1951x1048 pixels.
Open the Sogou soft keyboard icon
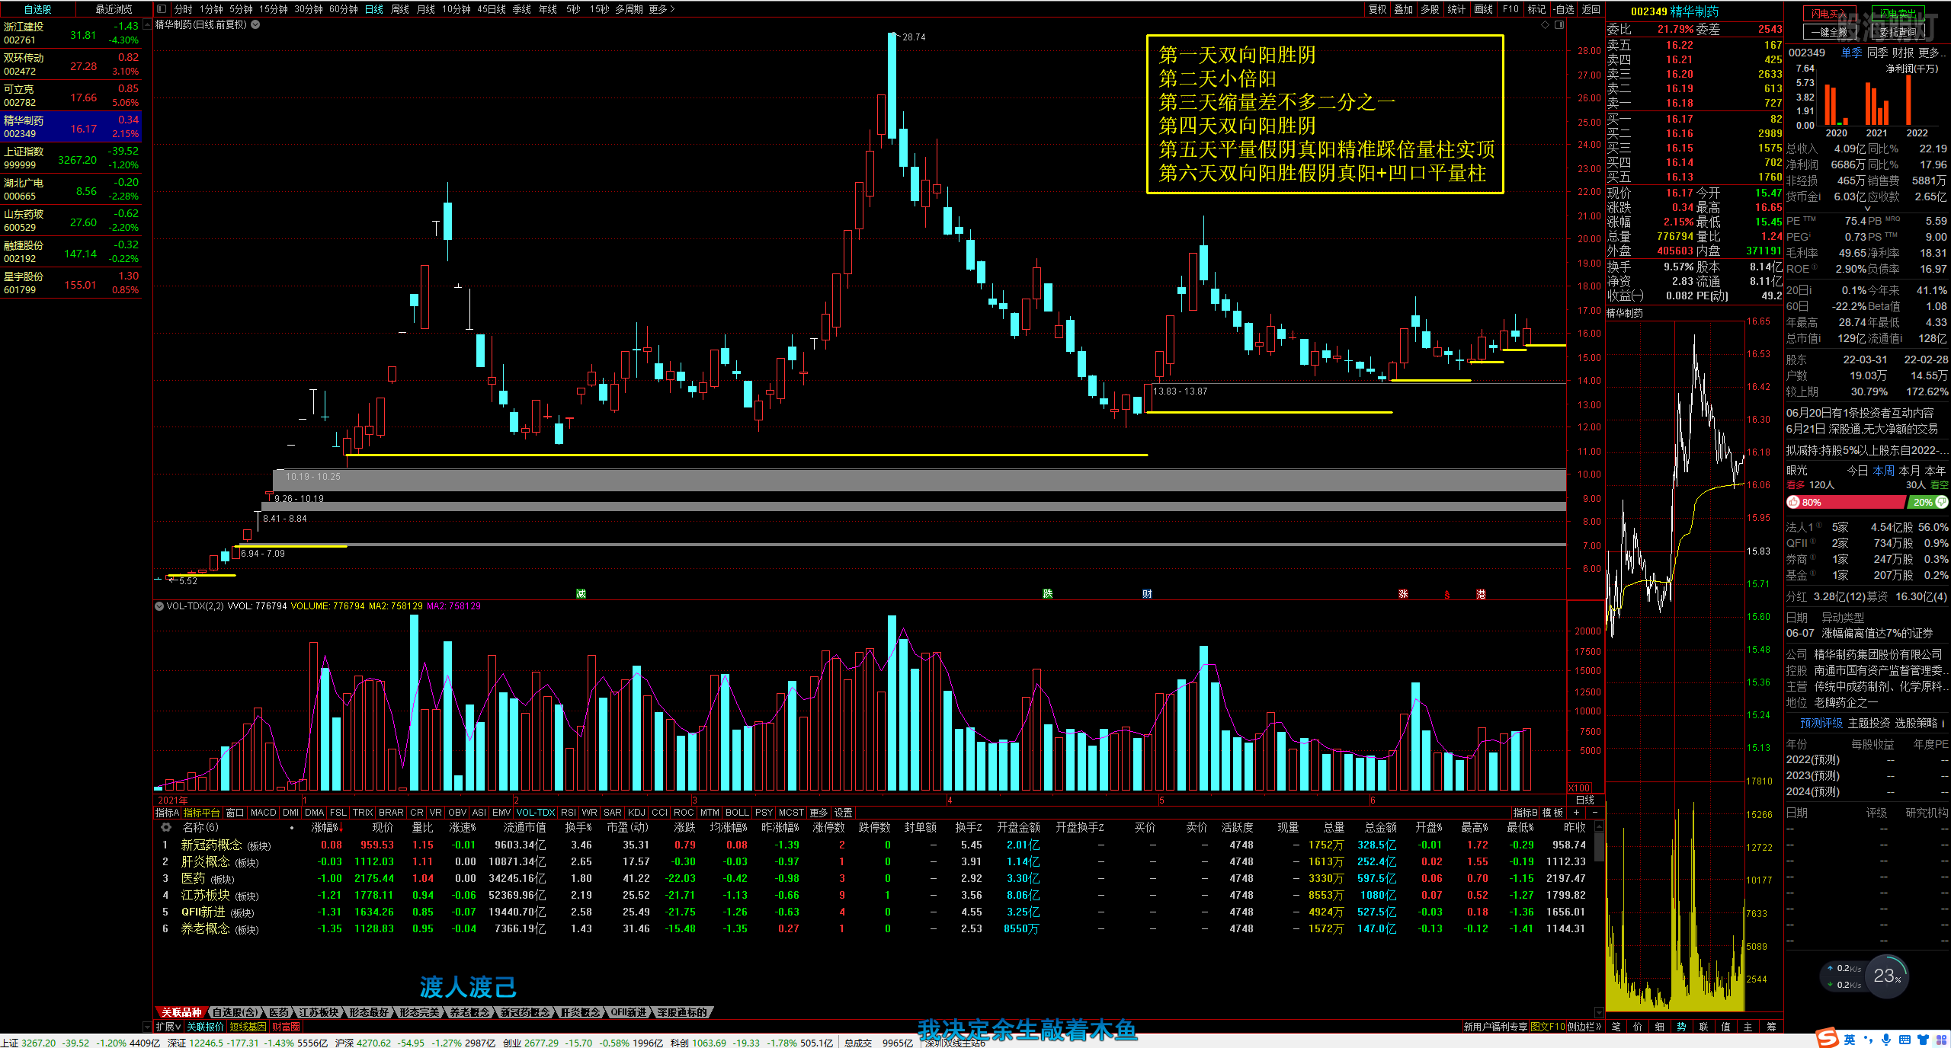(1905, 1040)
